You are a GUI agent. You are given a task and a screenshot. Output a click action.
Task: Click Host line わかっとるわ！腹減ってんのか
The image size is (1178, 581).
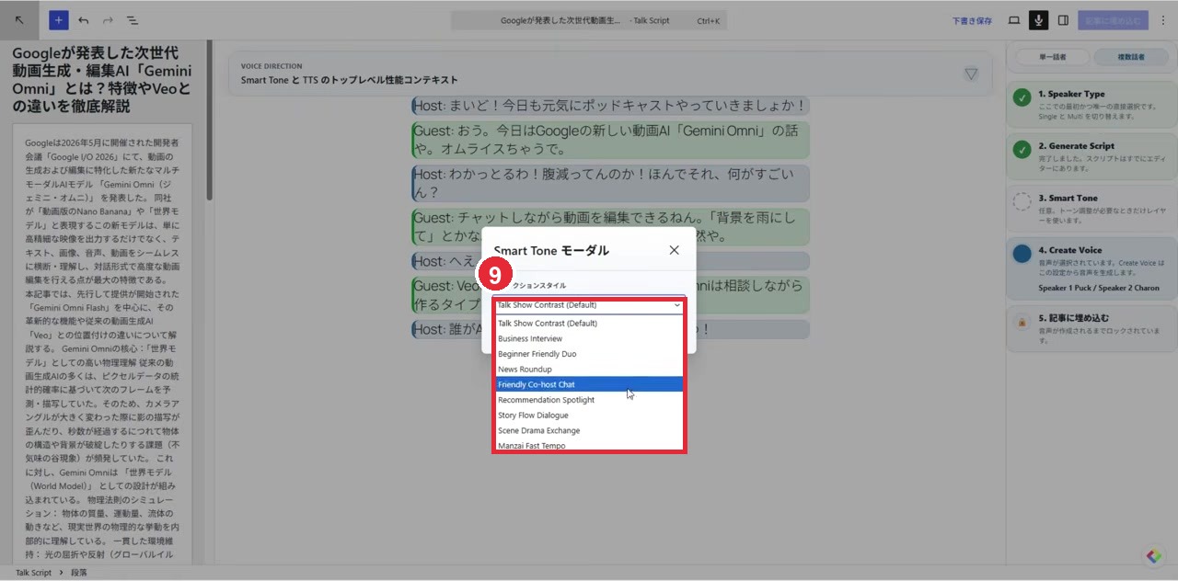click(611, 183)
